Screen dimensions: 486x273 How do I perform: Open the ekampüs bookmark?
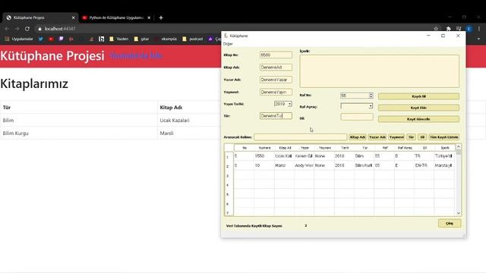pos(166,39)
